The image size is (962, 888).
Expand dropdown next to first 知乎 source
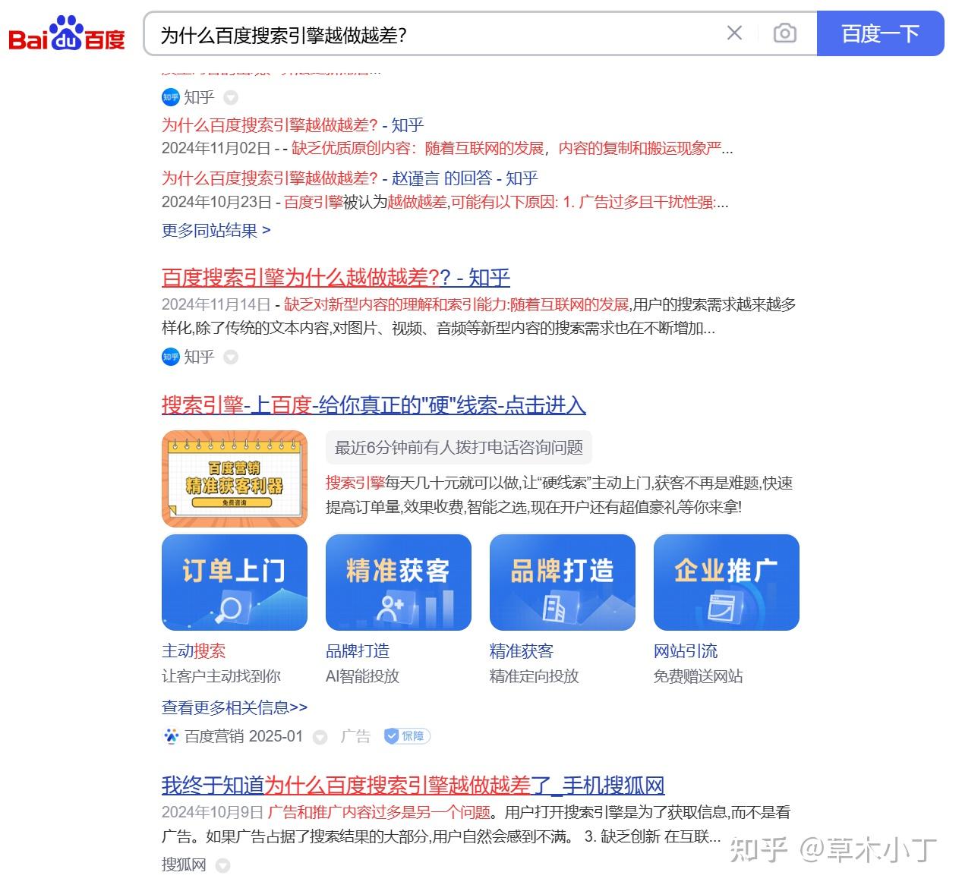click(232, 98)
